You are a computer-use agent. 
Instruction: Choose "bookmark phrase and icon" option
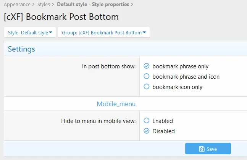146,76
